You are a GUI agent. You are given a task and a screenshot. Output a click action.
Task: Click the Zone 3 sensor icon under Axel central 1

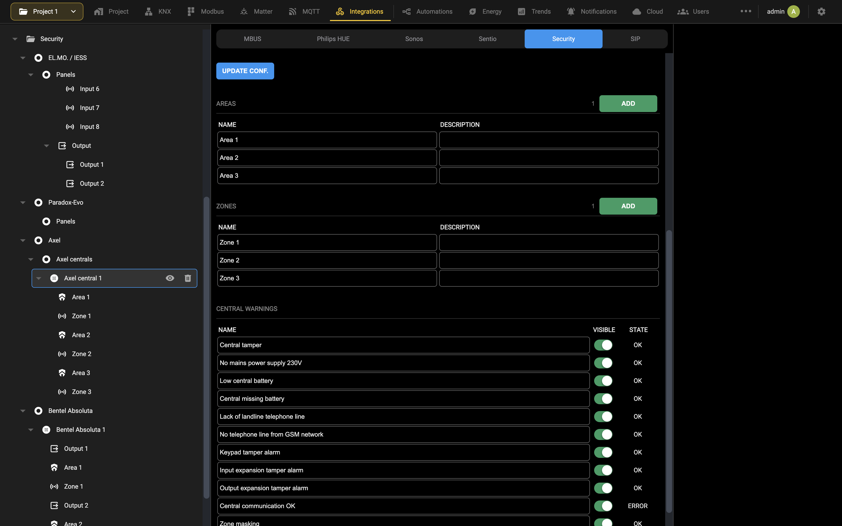coord(62,392)
